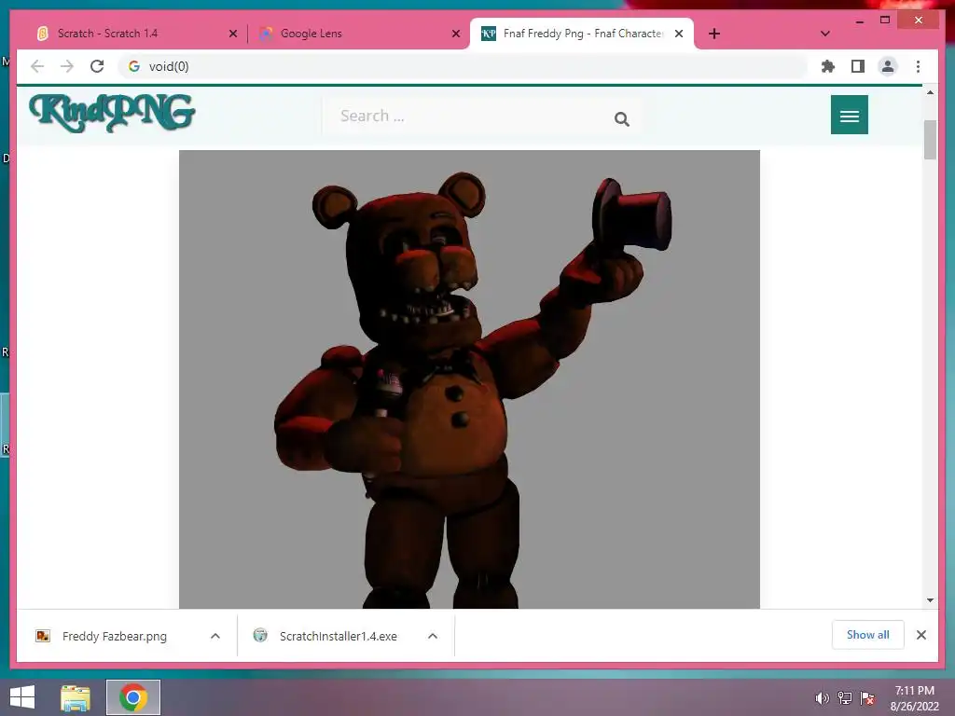Click the search magnifier icon
Viewport: 955px width, 716px height.
pos(621,118)
